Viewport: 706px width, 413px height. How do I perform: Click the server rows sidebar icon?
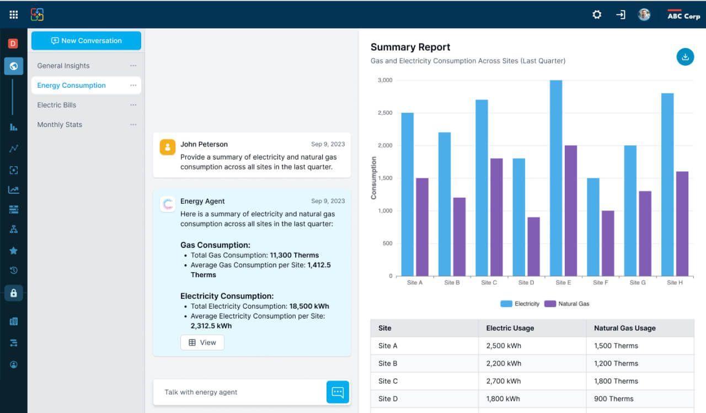(14, 209)
